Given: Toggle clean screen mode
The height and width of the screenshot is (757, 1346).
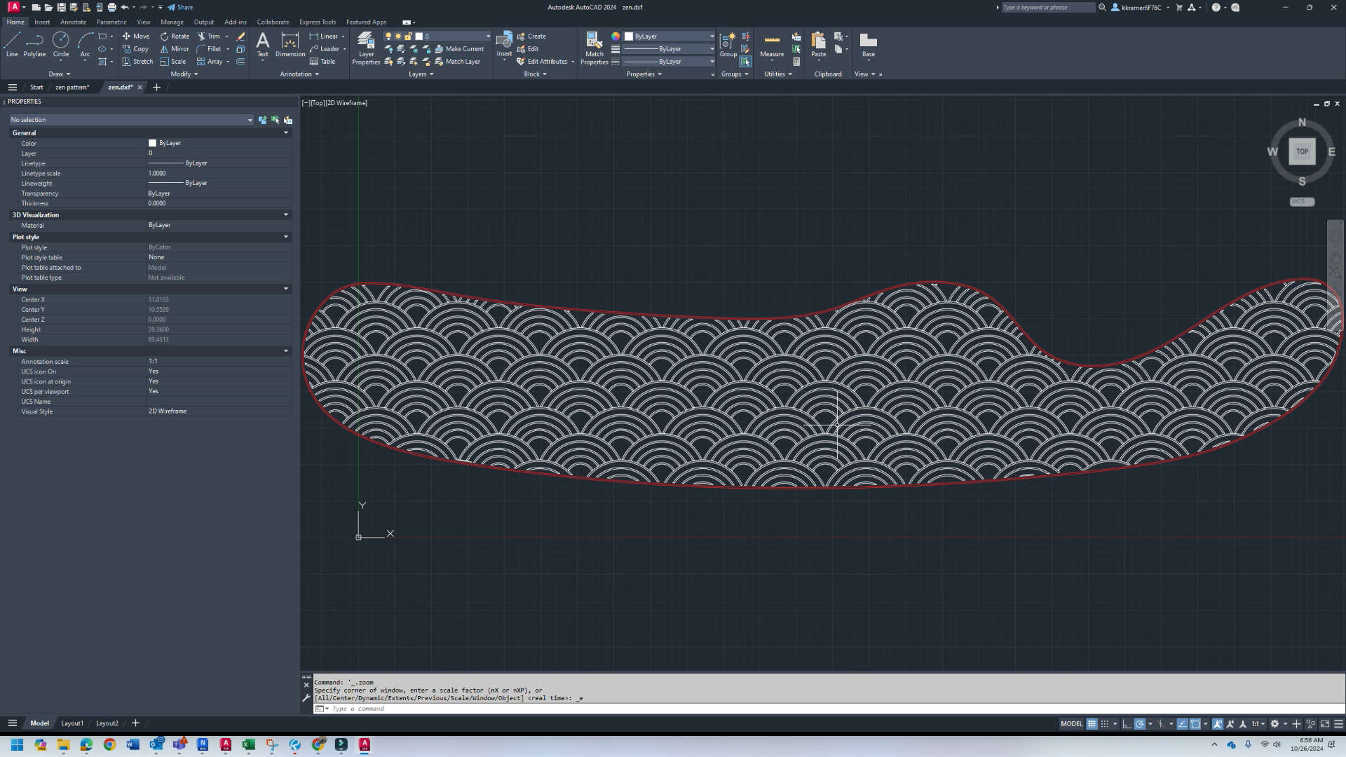Looking at the screenshot, I should [1325, 724].
